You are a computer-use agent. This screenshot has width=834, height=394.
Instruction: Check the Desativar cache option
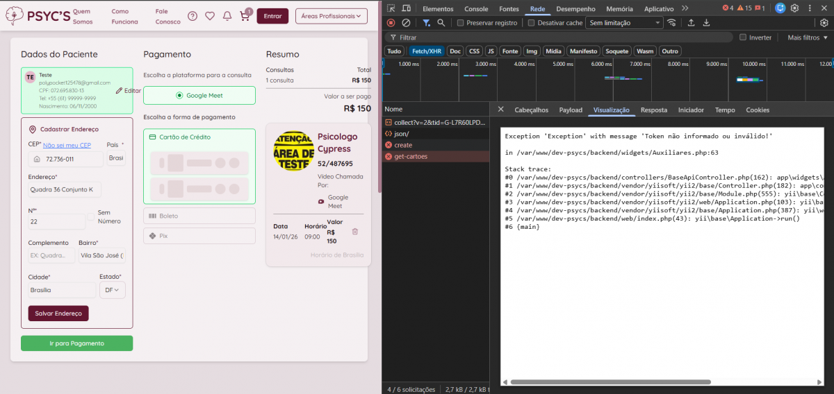tap(532, 23)
